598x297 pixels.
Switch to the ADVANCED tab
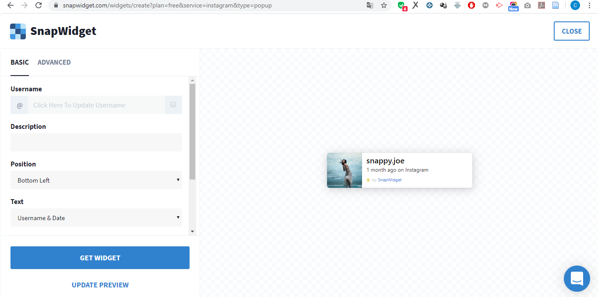click(x=54, y=62)
